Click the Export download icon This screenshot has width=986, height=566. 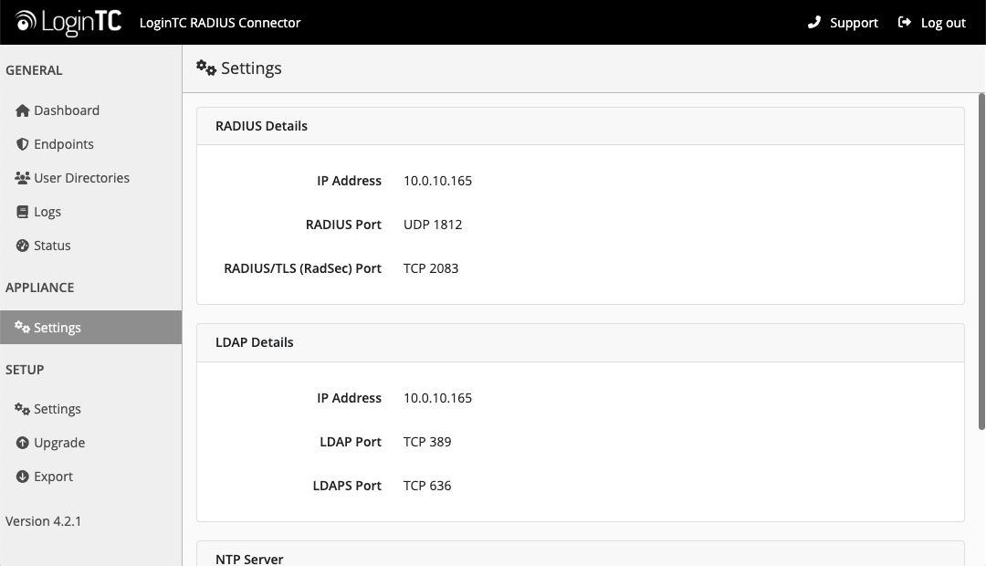(x=23, y=477)
